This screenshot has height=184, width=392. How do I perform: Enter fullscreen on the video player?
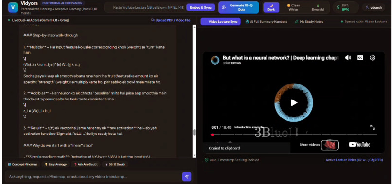[373, 127]
